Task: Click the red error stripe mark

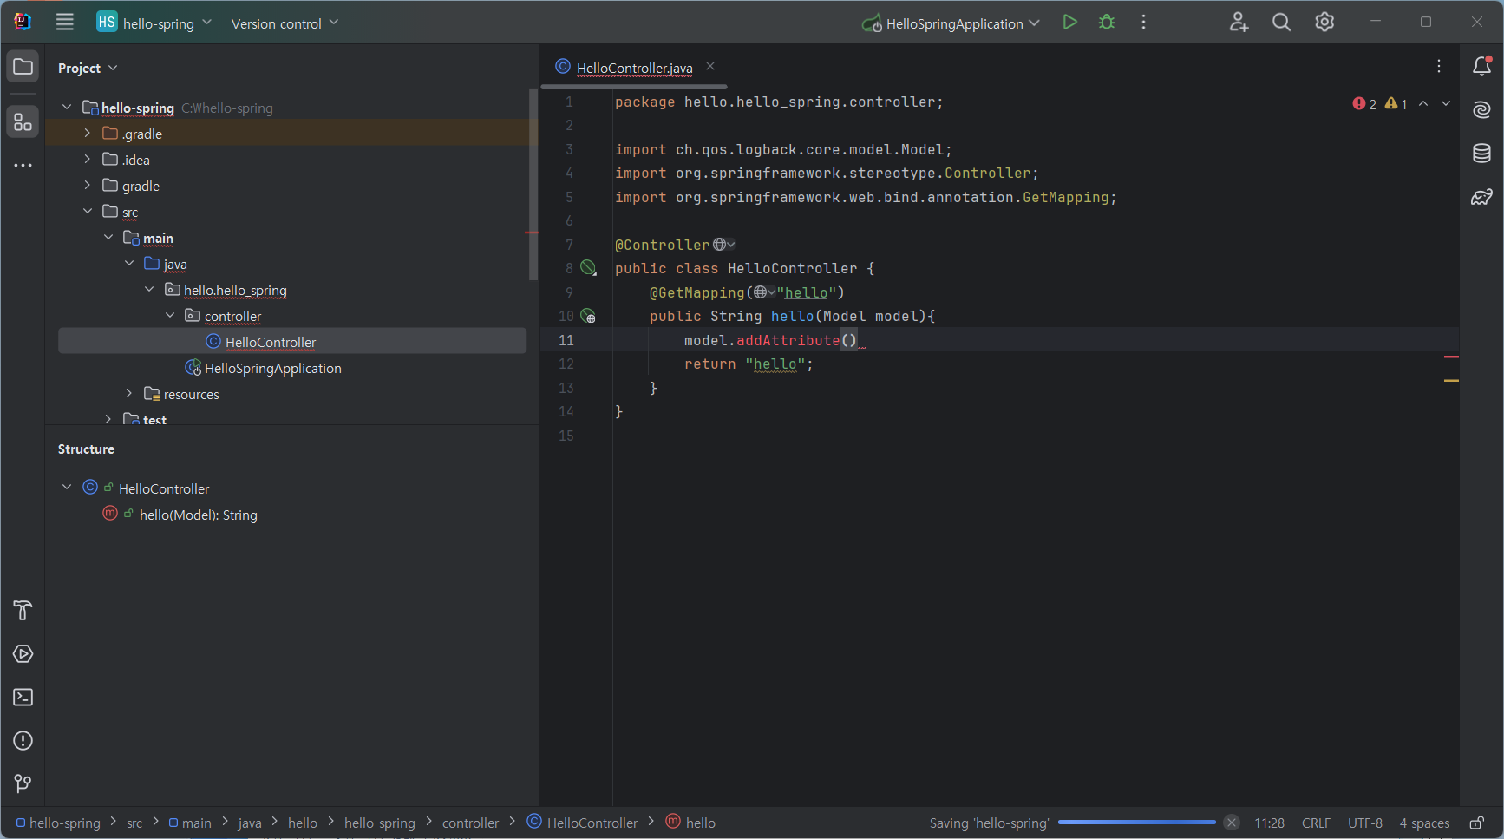Action: point(1451,357)
